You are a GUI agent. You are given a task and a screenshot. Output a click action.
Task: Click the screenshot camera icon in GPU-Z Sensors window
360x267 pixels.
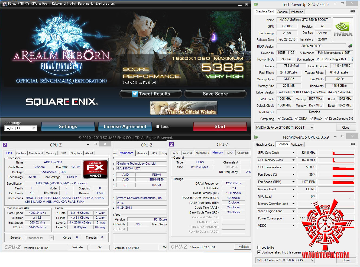[x=353, y=144]
